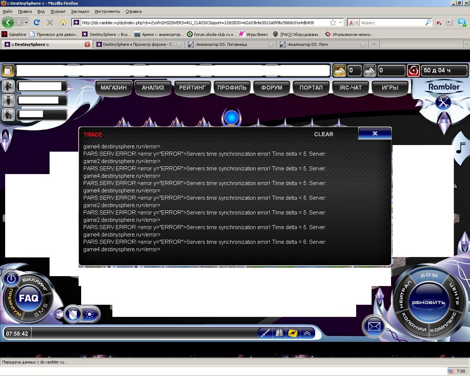Bookmark page with the star icon
The width and height of the screenshot is (470, 376).
point(333,22)
